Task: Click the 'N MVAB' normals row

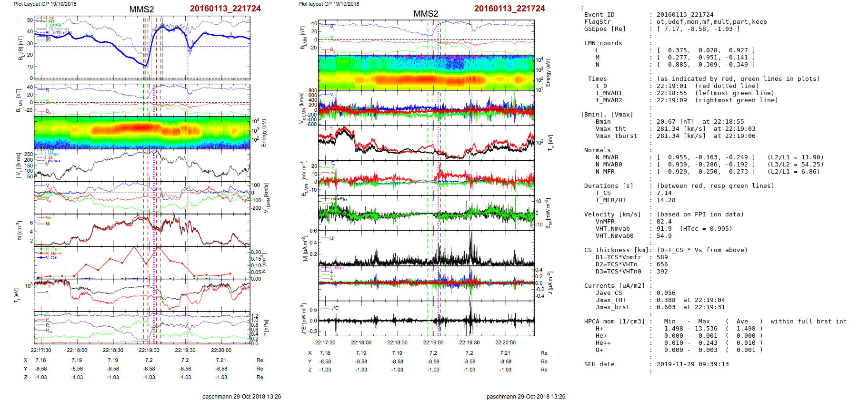Action: (607, 157)
